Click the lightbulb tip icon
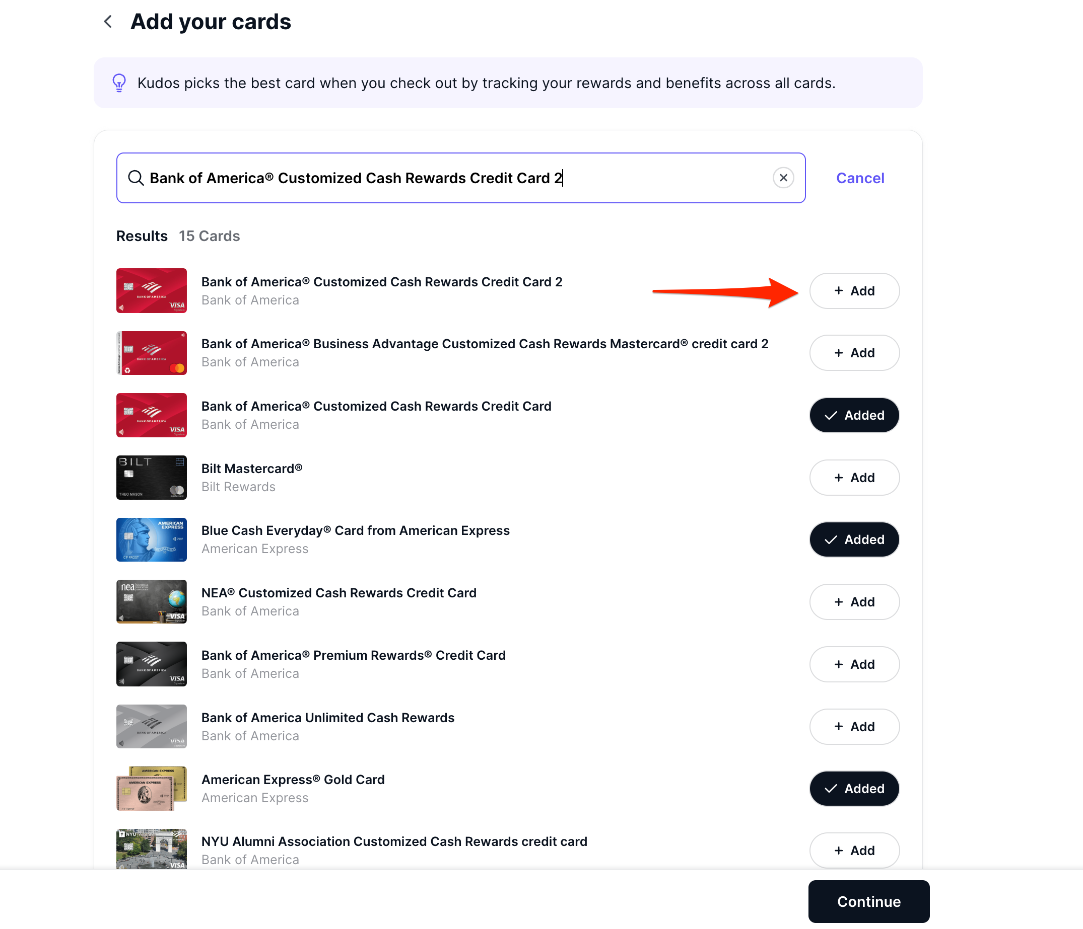This screenshot has width=1083, height=929. pos(119,83)
